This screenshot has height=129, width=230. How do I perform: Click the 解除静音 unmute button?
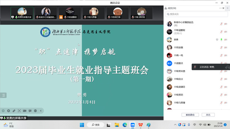[190, 115]
